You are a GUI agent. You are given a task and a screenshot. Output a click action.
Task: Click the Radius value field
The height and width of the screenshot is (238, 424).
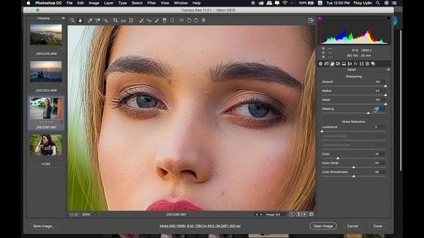coord(380,91)
